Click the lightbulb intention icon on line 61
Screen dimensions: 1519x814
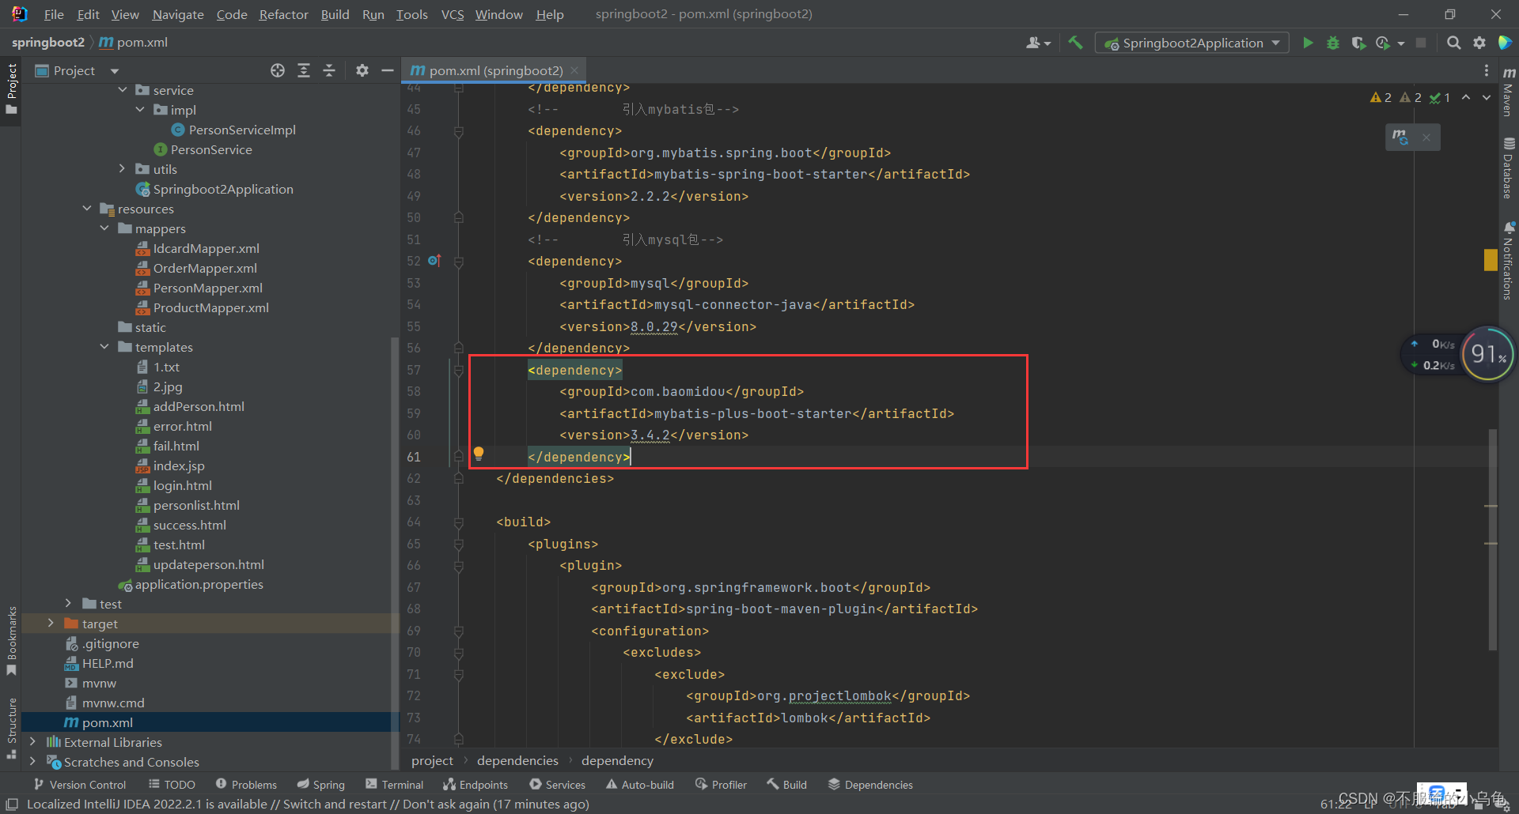[x=479, y=454]
